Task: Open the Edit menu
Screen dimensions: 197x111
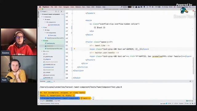Action: [56, 7]
